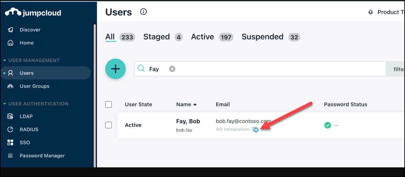Collapse the User Management section

[5, 60]
